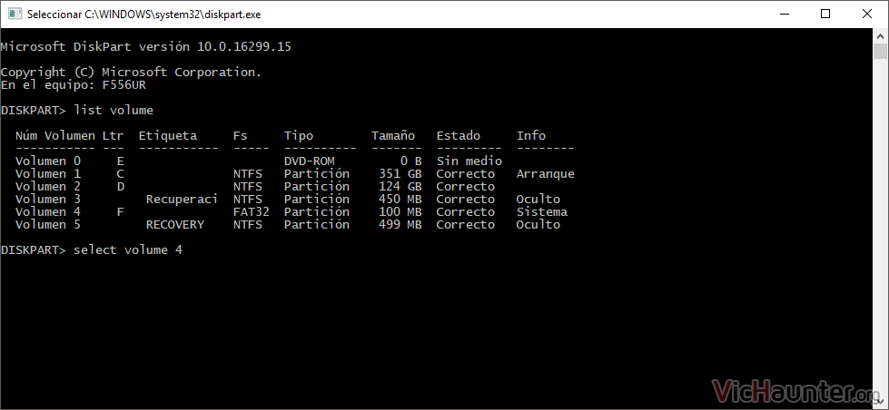Click the '100 MB' size value
This screenshot has height=410, width=889.
coord(400,211)
